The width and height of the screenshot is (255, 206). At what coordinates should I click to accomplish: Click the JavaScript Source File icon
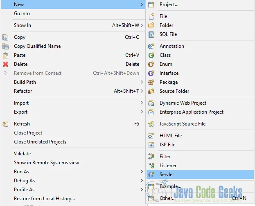point(151,124)
